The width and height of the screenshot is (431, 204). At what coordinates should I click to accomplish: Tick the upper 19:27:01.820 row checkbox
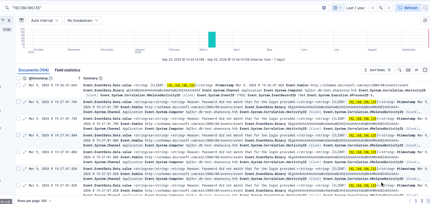pyautogui.click(x=19, y=169)
